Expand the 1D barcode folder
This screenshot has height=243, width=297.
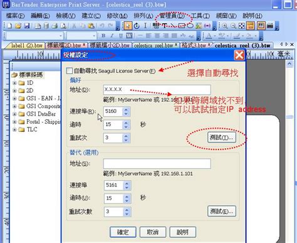(x=14, y=83)
